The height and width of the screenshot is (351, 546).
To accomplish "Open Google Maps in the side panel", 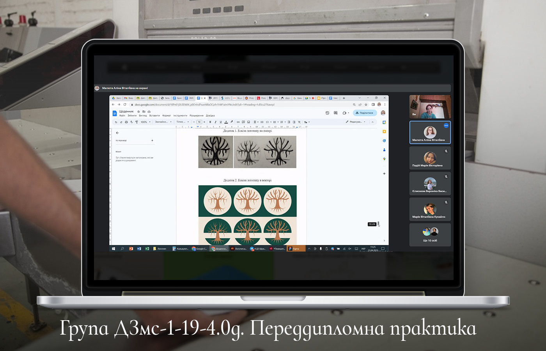I will [x=384, y=159].
